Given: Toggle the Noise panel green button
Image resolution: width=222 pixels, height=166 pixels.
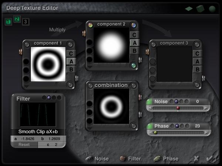Looking at the screenshot, I should (x=149, y=102).
